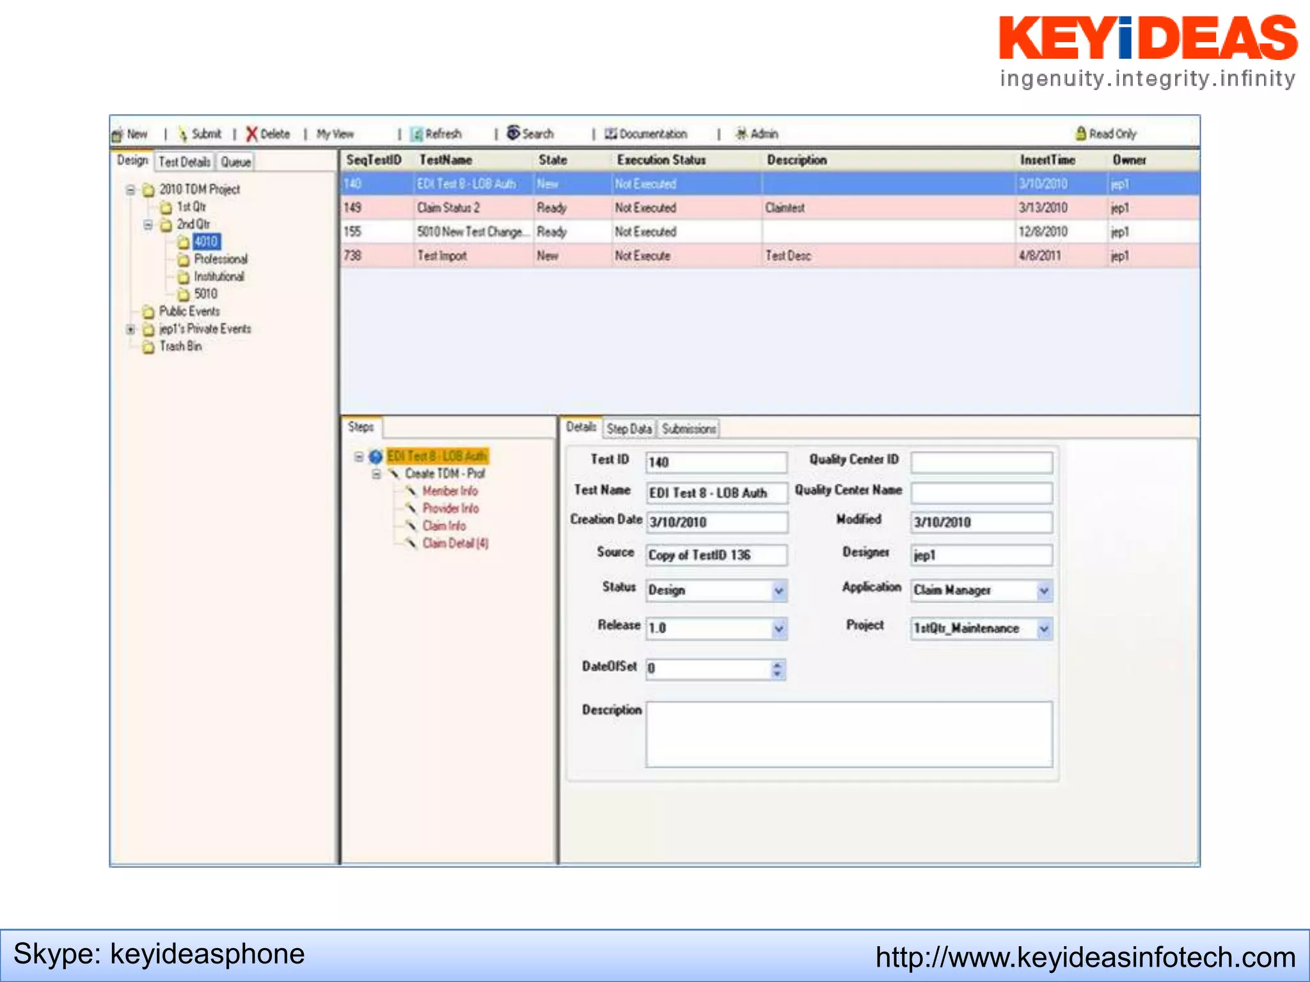Click the Member Info step icon
The image size is (1310, 982).
(x=412, y=491)
